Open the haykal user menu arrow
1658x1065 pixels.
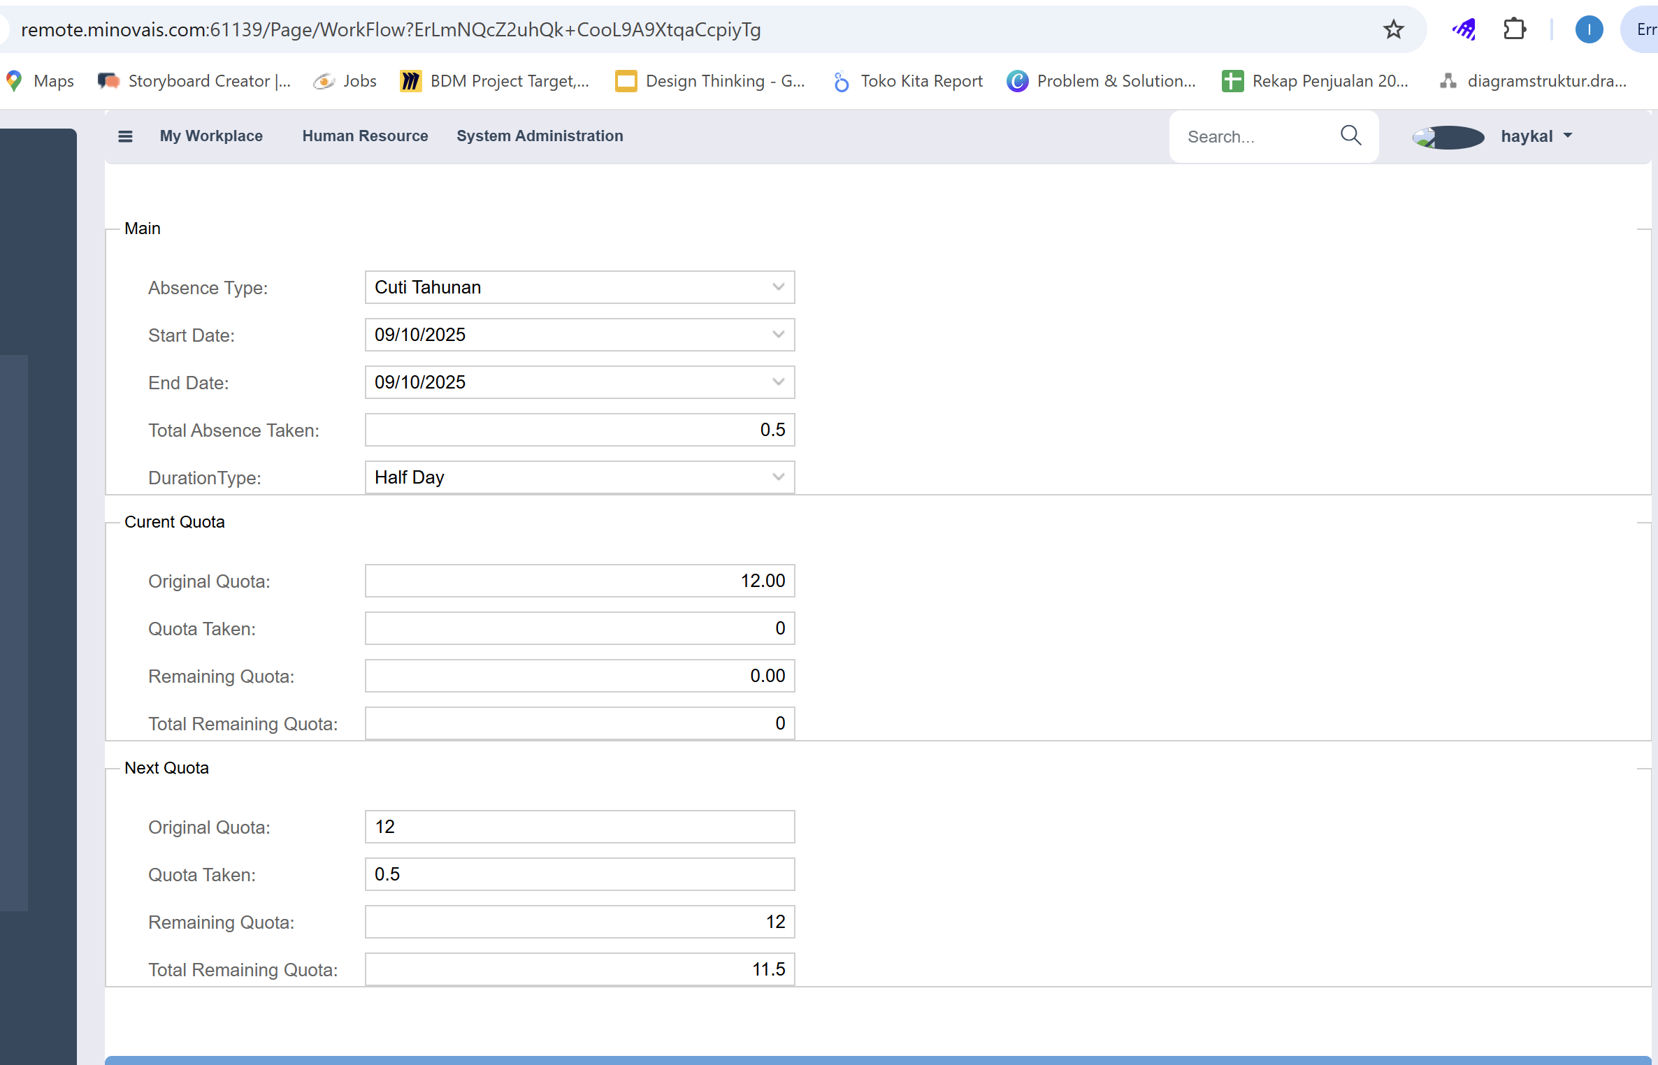point(1568,136)
